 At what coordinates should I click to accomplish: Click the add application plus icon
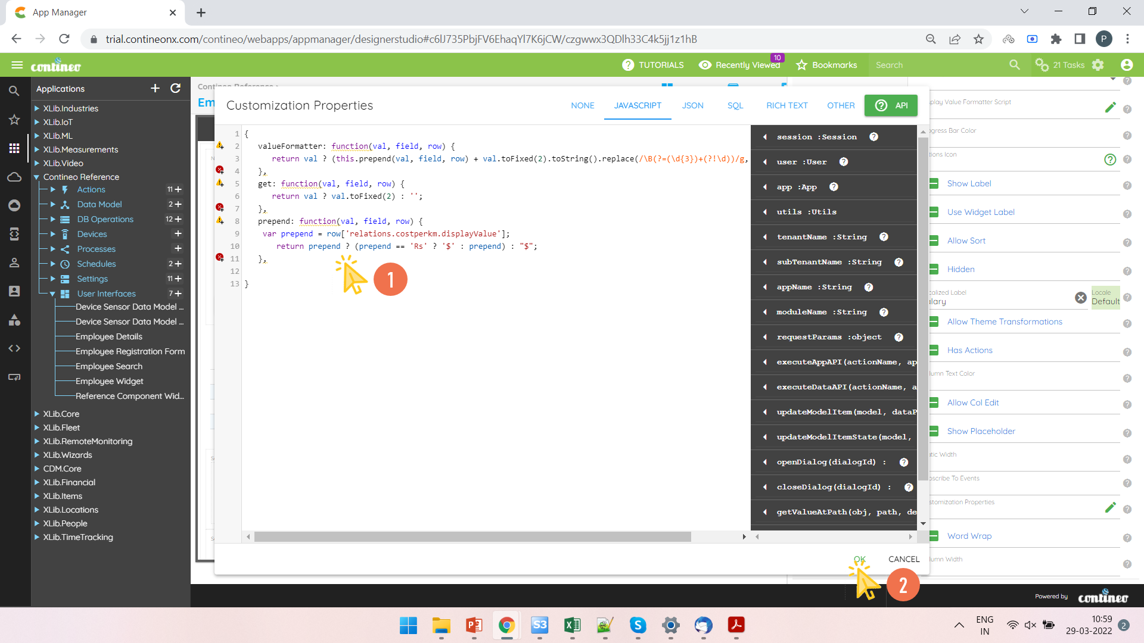155,88
